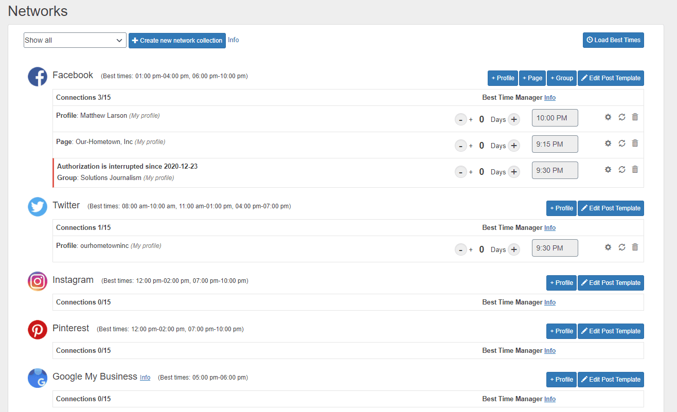Decrease days for Matthew Larson profile
This screenshot has height=412, width=677.
(x=461, y=119)
